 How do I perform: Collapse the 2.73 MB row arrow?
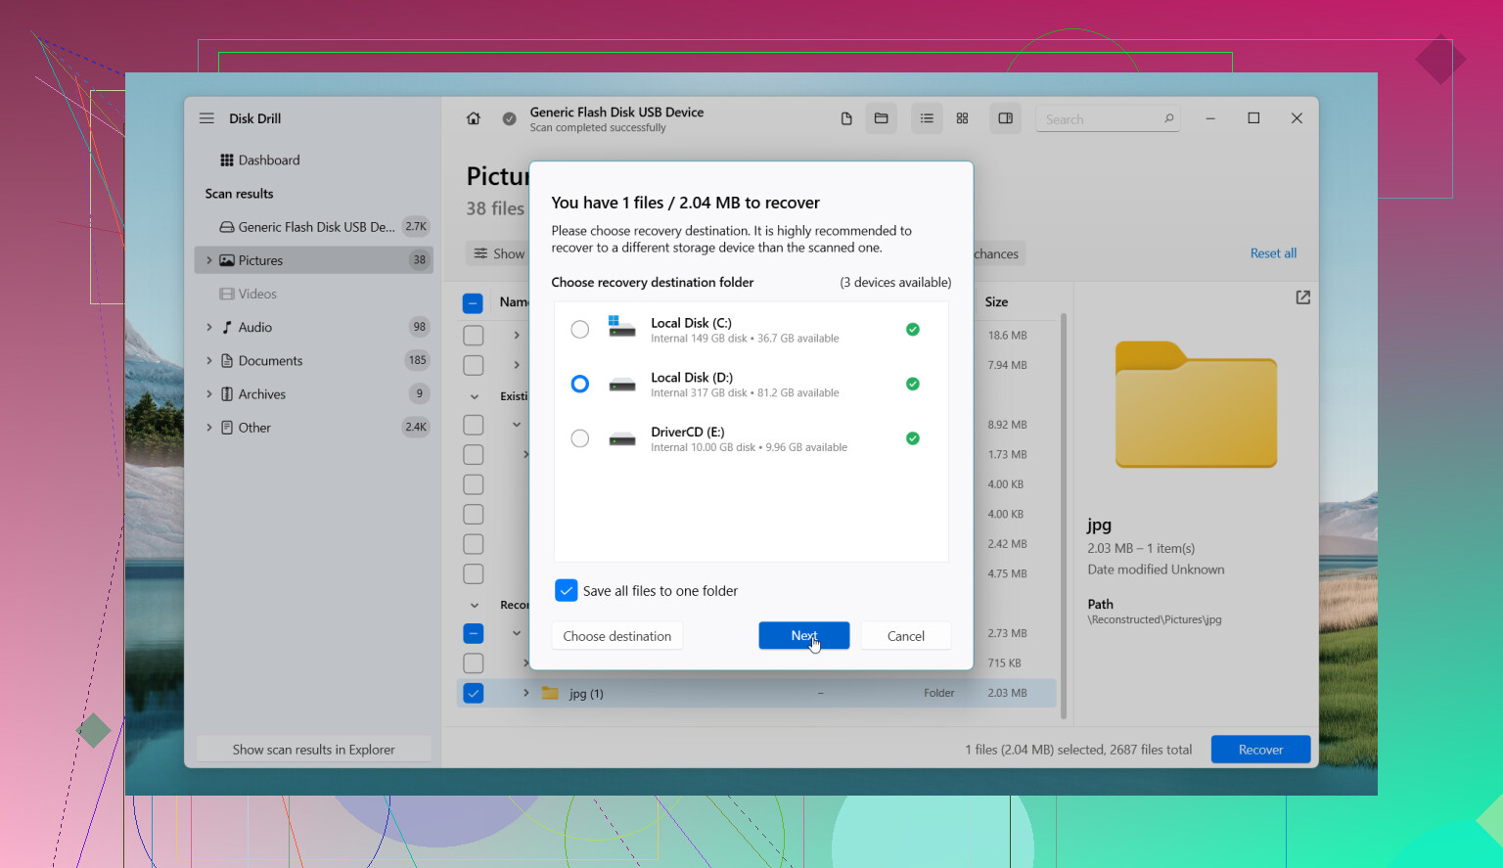(517, 633)
